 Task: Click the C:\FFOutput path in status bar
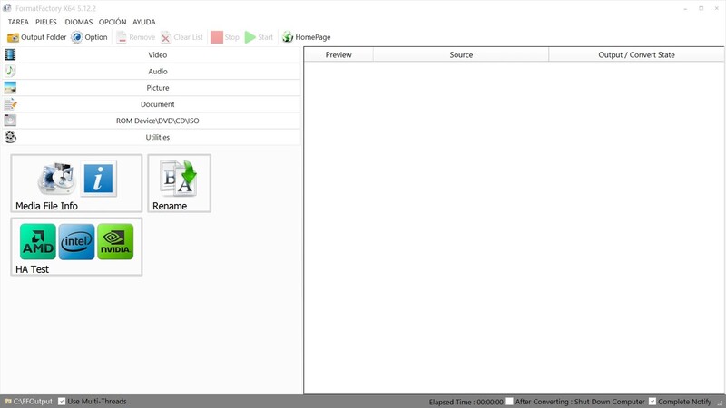33,401
